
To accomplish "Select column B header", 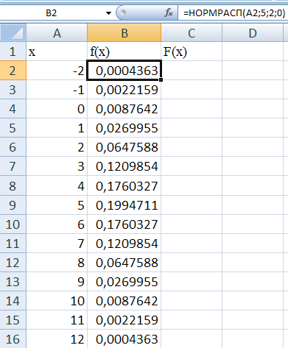I will 124,33.
